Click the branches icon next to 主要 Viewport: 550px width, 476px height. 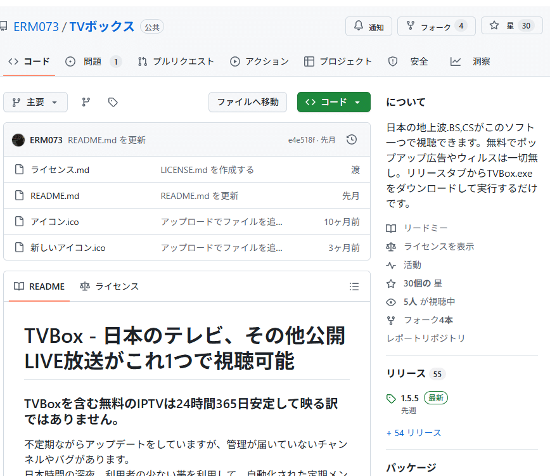(x=86, y=102)
